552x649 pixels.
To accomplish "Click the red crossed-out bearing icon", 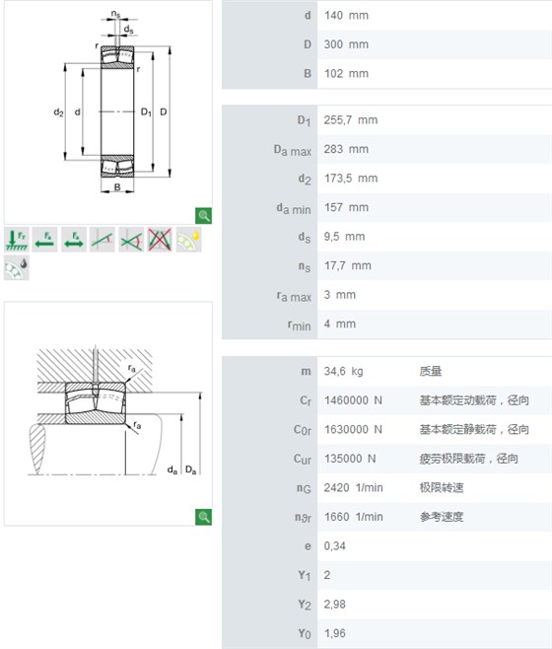I will pos(160,240).
